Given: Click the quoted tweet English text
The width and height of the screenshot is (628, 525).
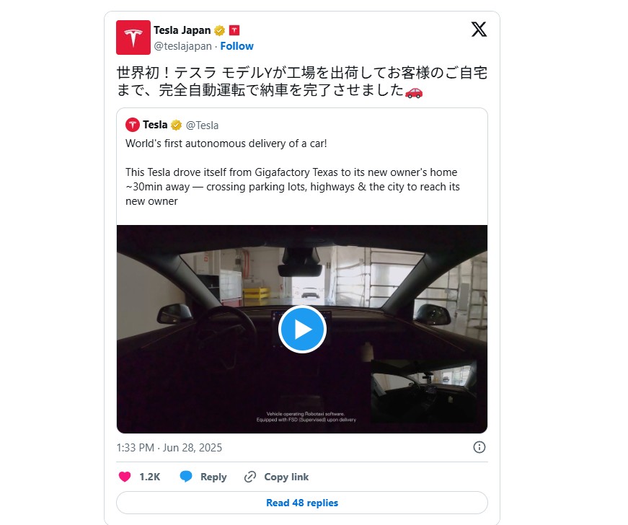Looking at the screenshot, I should tap(293, 172).
